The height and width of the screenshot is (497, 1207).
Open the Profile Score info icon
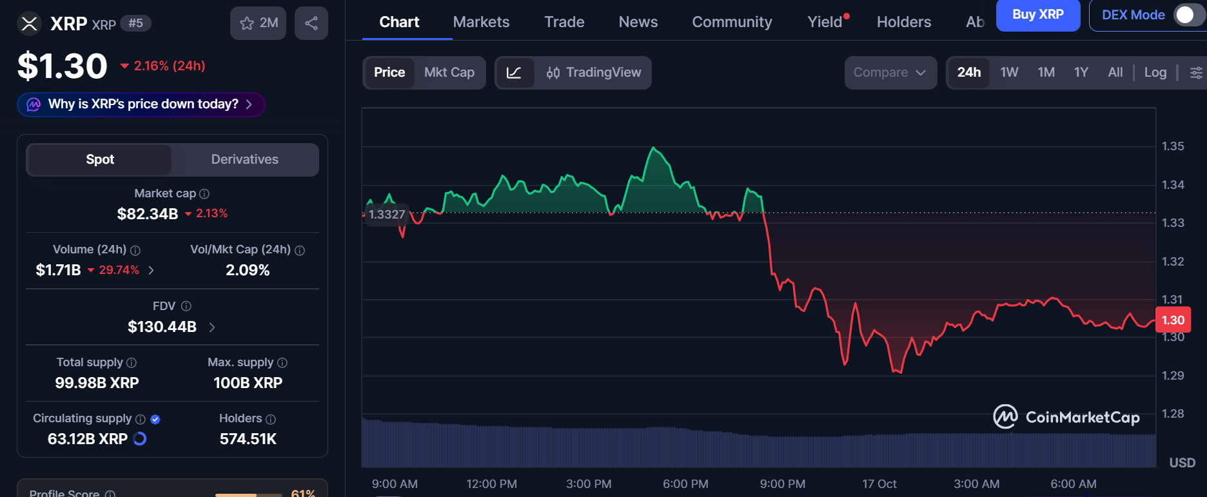[x=110, y=494]
